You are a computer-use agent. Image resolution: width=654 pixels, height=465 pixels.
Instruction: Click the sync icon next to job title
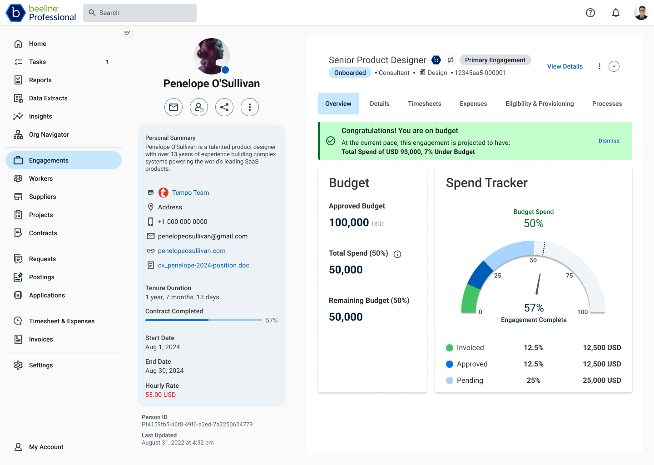451,60
